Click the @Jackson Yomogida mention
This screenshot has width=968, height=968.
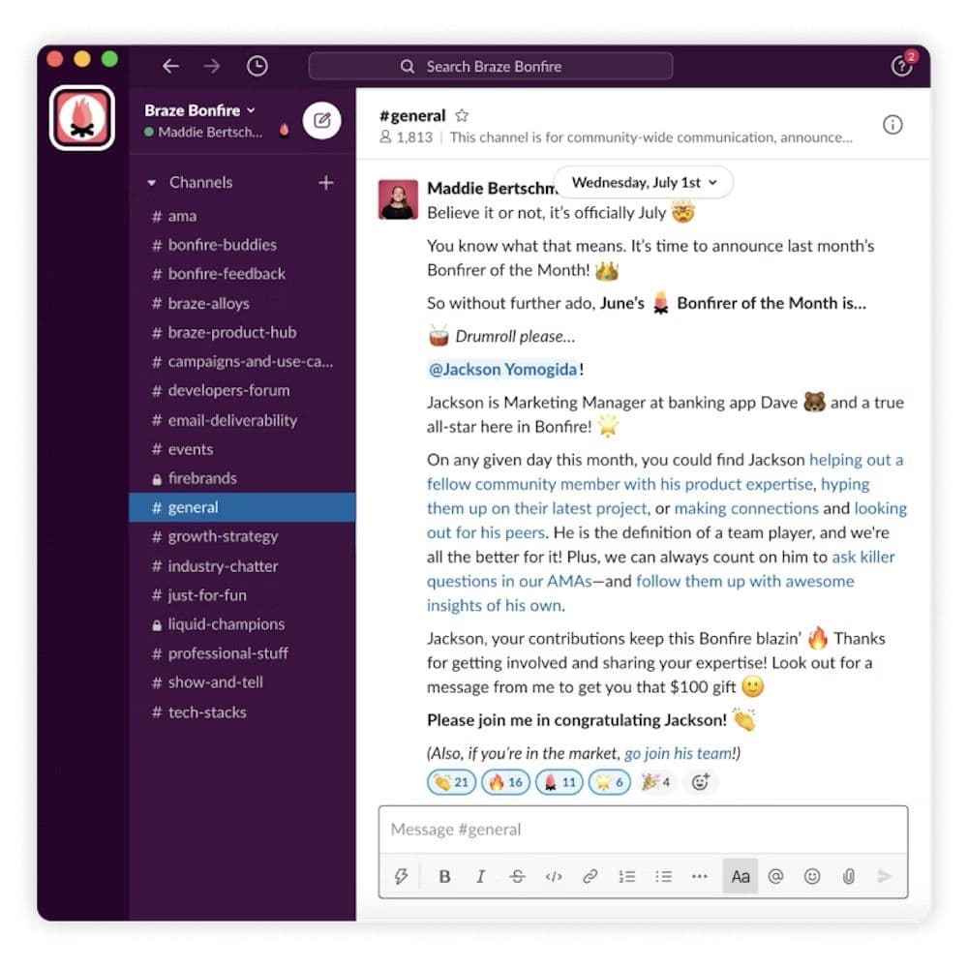tap(501, 369)
